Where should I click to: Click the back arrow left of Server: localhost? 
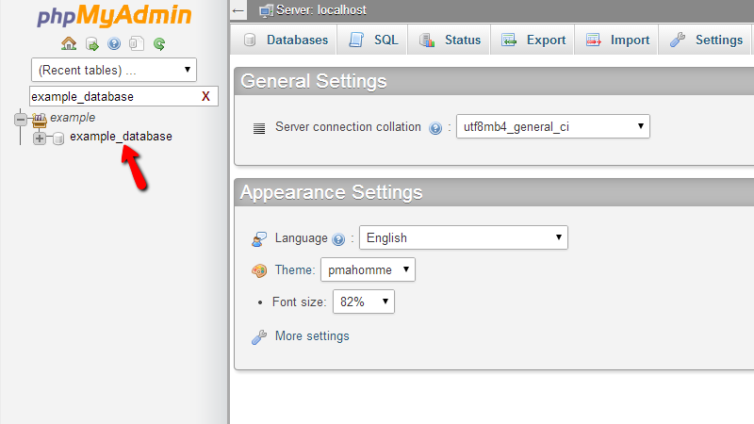pyautogui.click(x=238, y=10)
